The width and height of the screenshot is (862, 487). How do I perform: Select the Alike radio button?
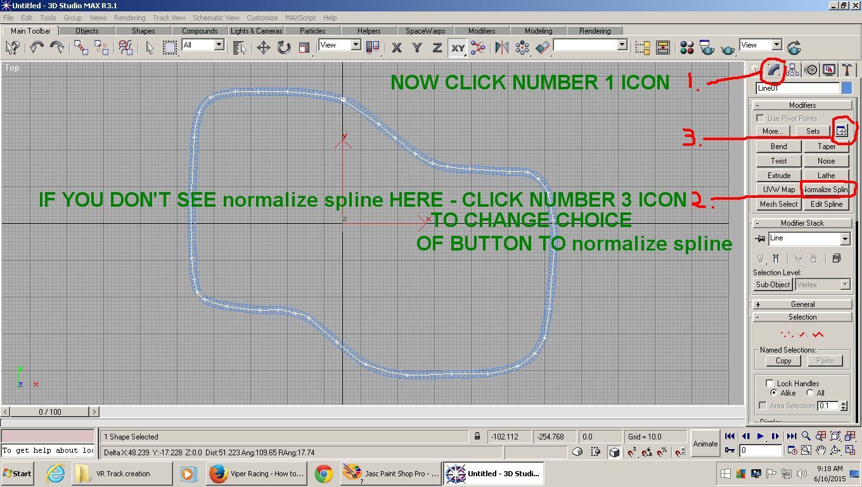coord(774,393)
